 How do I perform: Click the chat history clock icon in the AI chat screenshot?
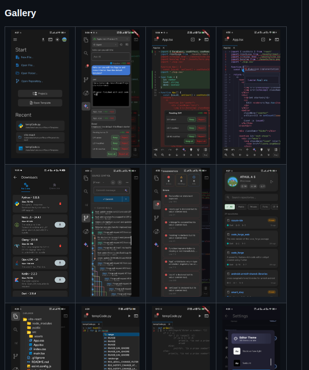(121, 45)
